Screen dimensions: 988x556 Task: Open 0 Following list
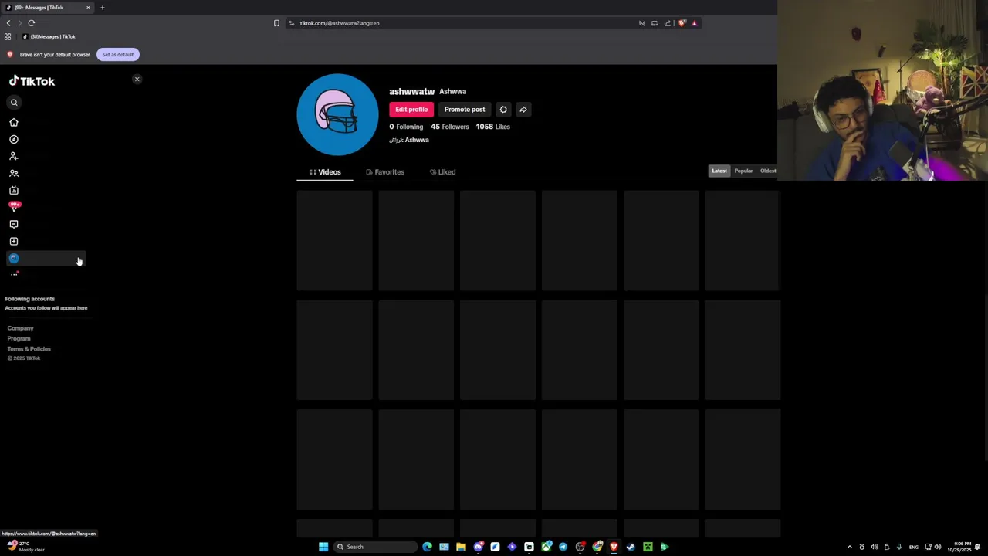point(406,127)
